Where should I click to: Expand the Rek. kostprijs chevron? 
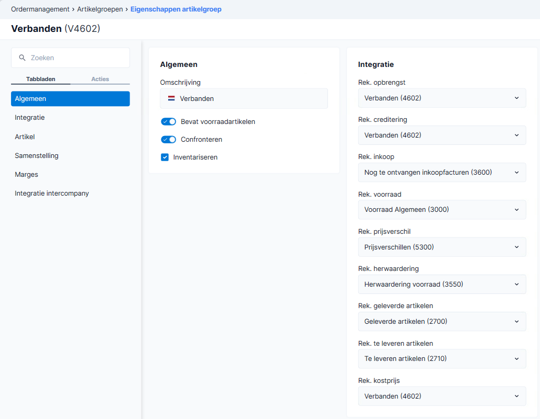point(516,396)
